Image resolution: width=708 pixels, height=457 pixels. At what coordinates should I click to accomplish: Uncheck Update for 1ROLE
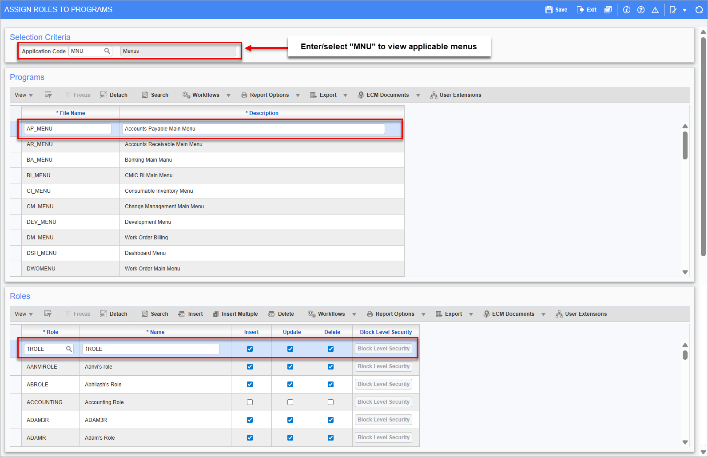coord(290,349)
